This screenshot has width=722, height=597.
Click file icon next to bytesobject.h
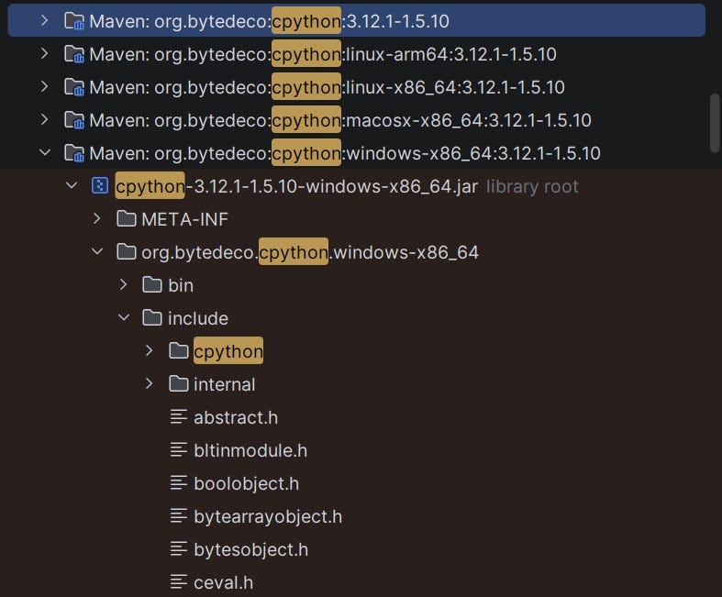point(179,549)
